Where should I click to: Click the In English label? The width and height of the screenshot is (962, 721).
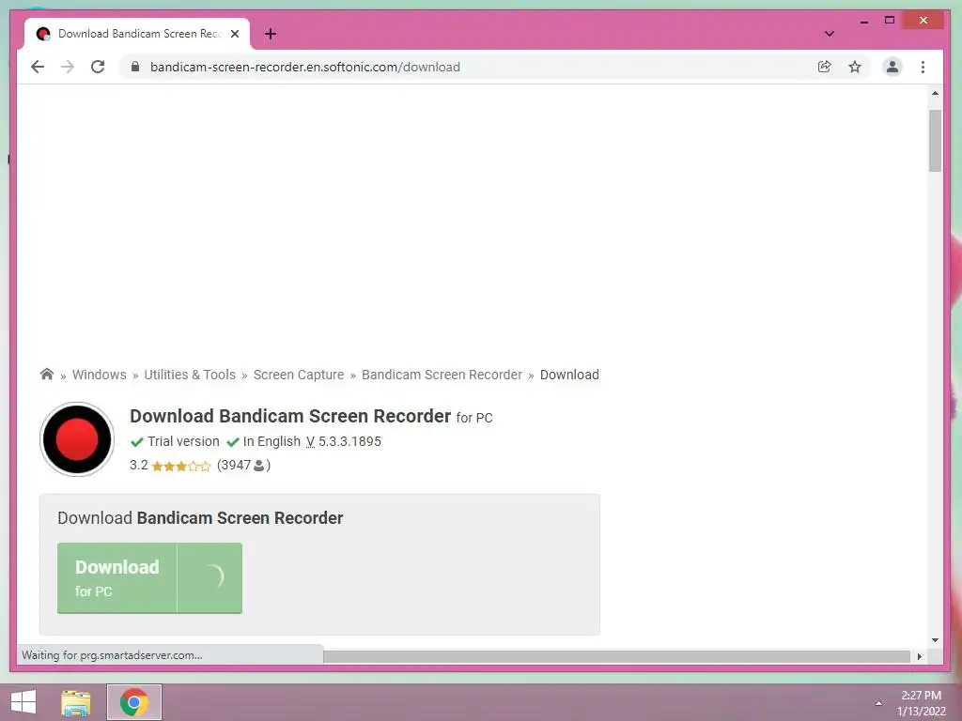pos(272,441)
